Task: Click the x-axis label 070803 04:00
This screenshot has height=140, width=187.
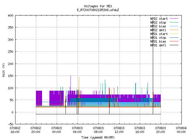Action: 77,130
